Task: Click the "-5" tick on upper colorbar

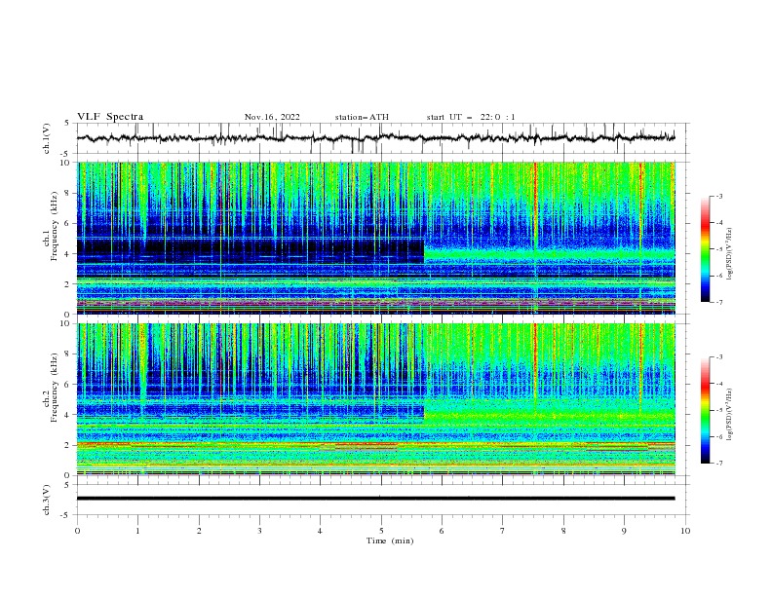Action: coord(718,249)
